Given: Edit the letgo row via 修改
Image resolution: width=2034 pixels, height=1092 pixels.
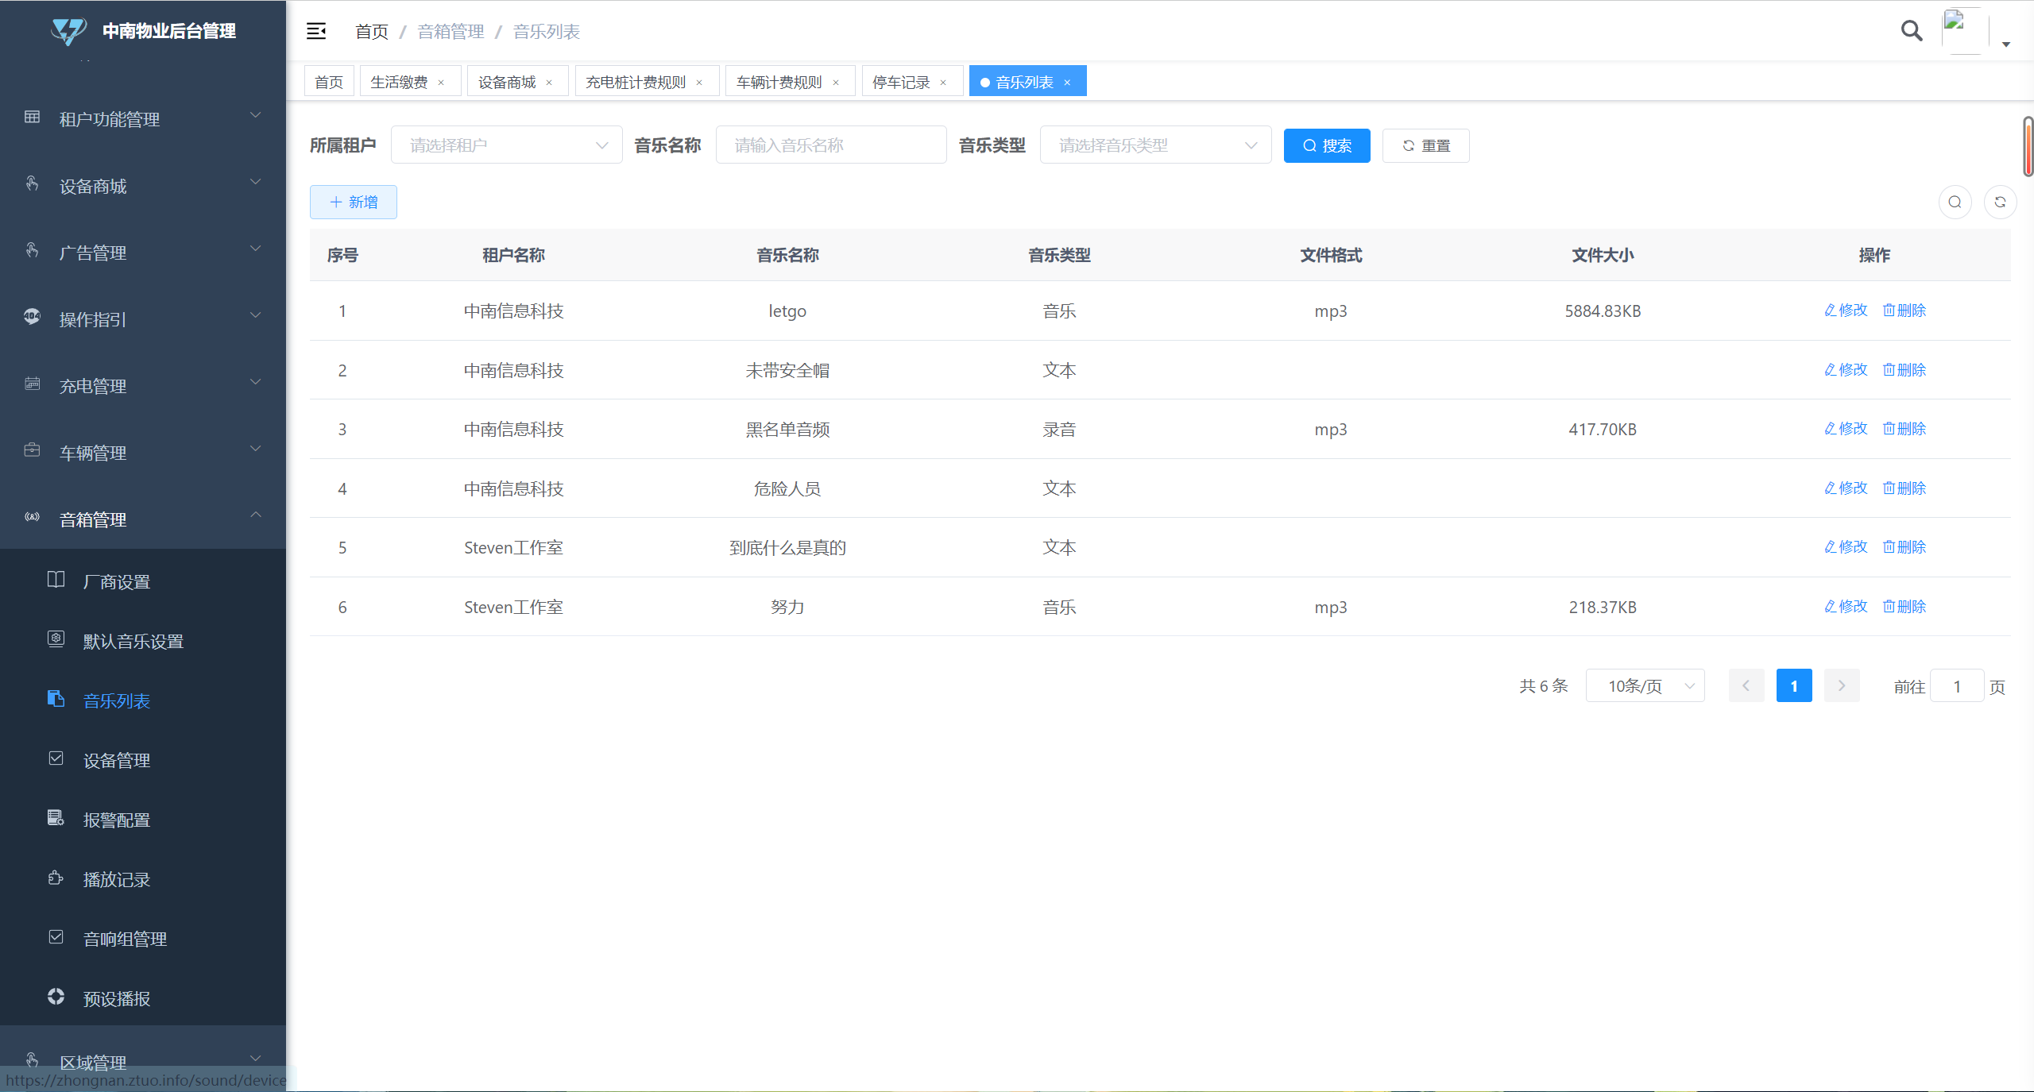Looking at the screenshot, I should (x=1846, y=310).
